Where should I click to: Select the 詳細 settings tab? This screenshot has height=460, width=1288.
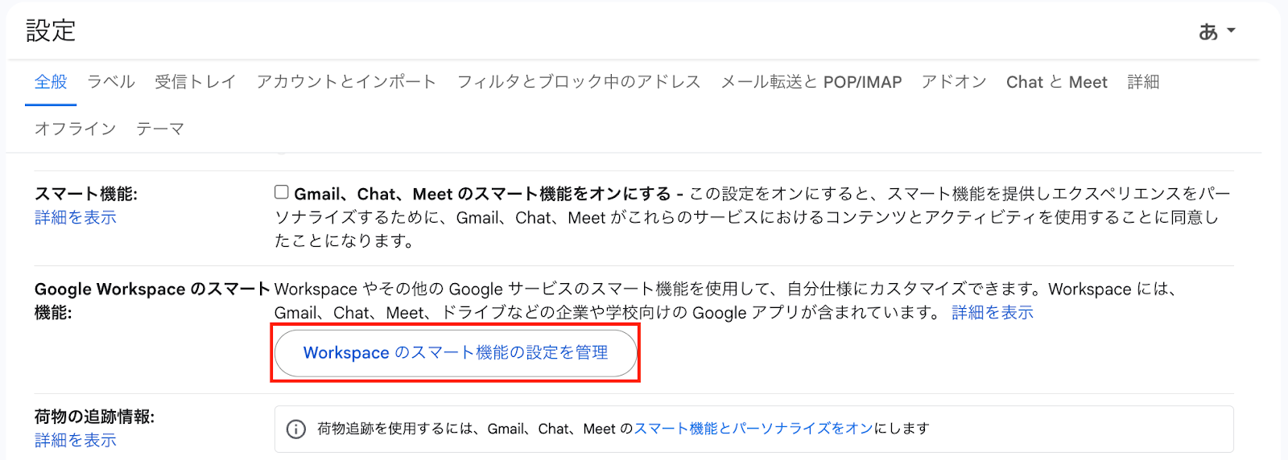click(x=1143, y=82)
